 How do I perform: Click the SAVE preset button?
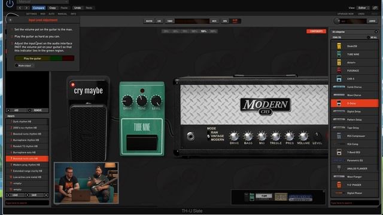[x=34, y=195]
